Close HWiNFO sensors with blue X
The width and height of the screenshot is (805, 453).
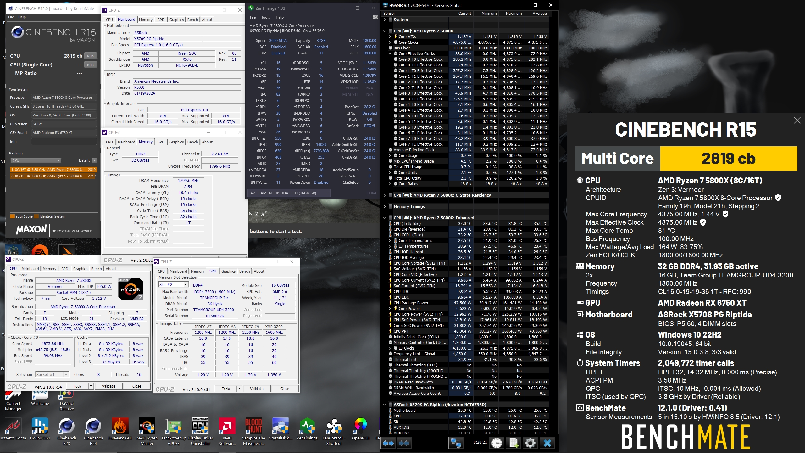[547, 443]
